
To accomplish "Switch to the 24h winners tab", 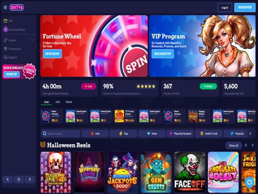I will (57, 102).
